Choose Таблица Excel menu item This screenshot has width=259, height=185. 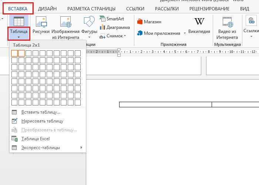[x=48, y=139]
